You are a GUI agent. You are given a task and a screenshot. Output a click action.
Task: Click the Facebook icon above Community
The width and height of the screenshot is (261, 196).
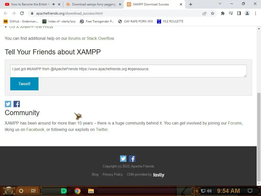coord(17,104)
